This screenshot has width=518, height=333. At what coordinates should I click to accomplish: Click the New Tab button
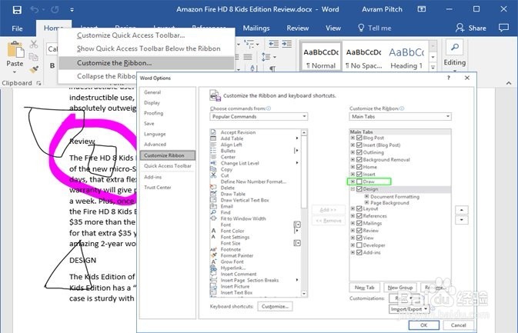[x=364, y=288]
